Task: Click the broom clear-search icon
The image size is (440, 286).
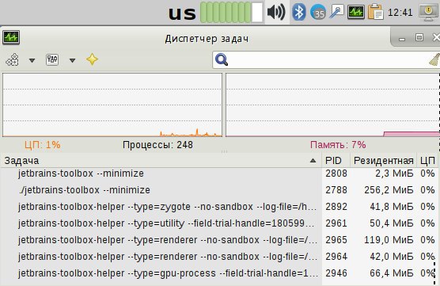Action: point(435,59)
